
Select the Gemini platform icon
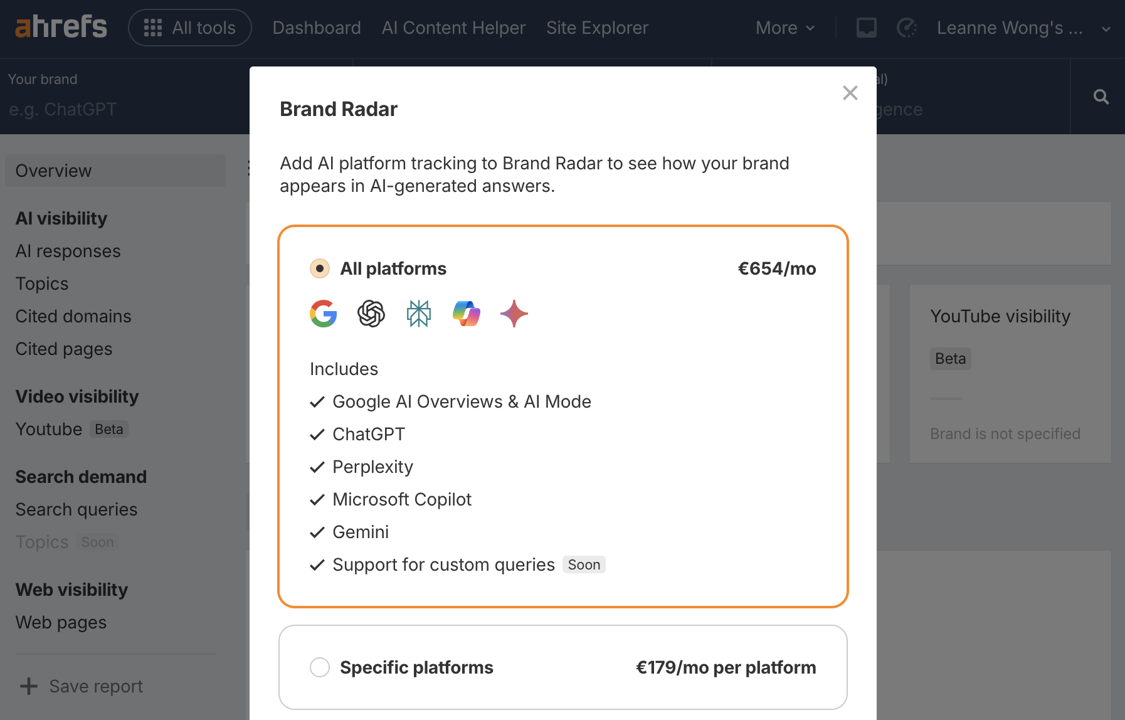point(514,314)
